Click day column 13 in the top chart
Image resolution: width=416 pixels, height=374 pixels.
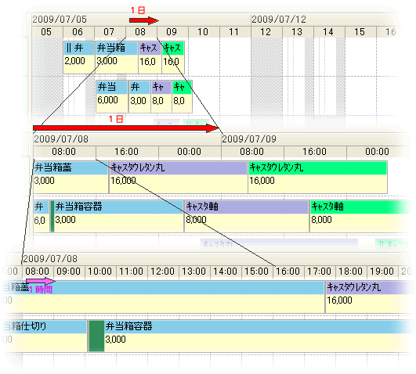point(298,32)
